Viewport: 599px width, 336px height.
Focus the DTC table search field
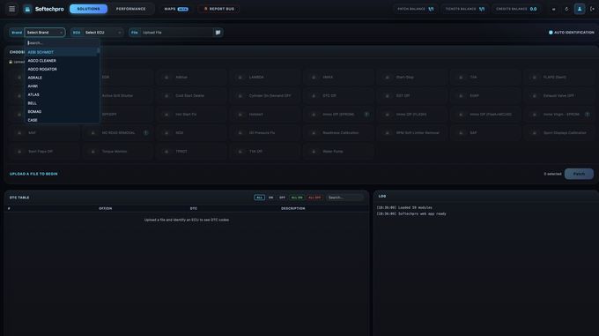(x=344, y=198)
